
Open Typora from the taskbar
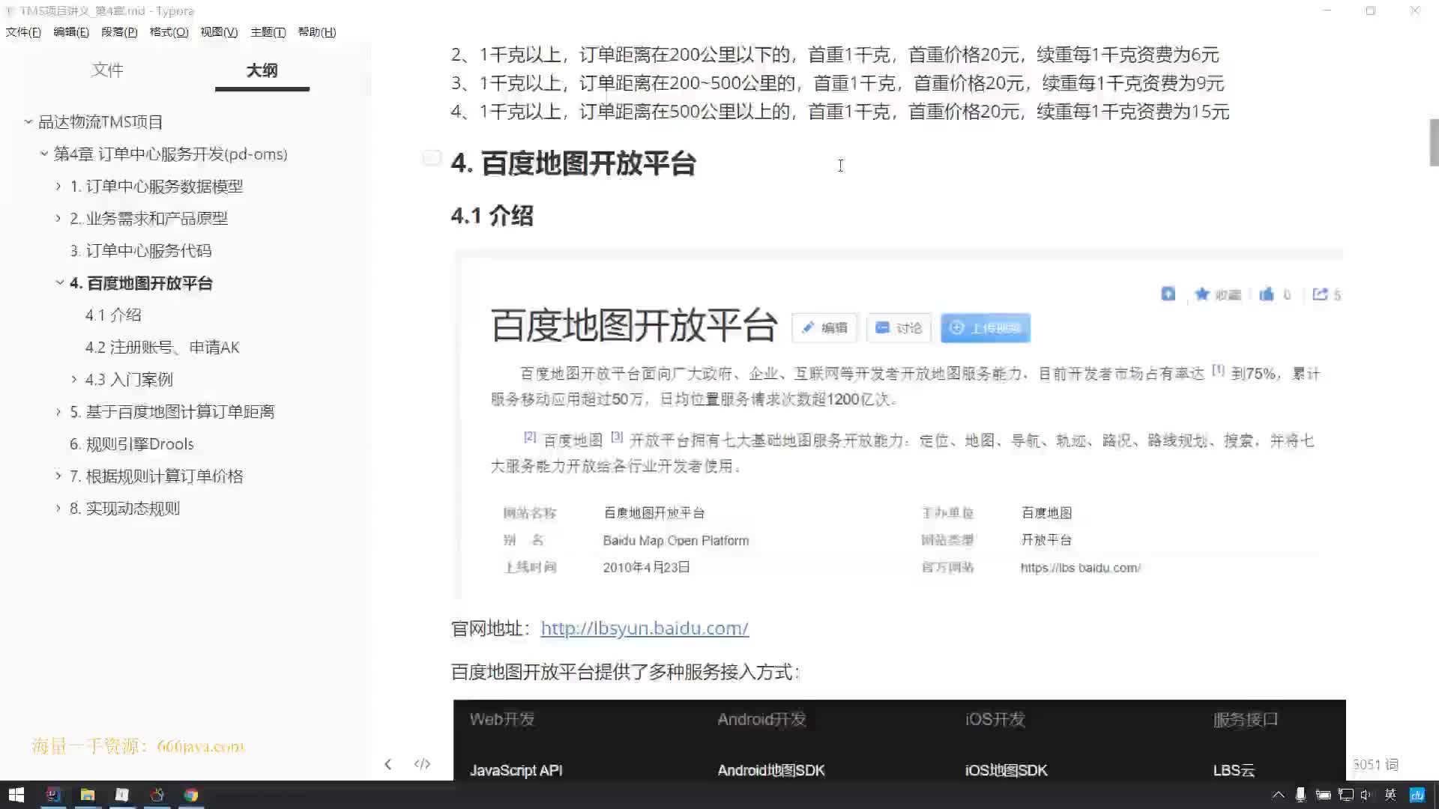click(122, 795)
